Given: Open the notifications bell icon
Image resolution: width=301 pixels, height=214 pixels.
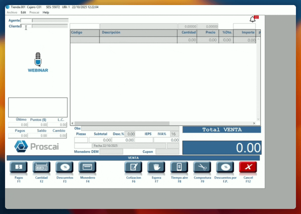Looking at the screenshot, I should tap(252, 19).
